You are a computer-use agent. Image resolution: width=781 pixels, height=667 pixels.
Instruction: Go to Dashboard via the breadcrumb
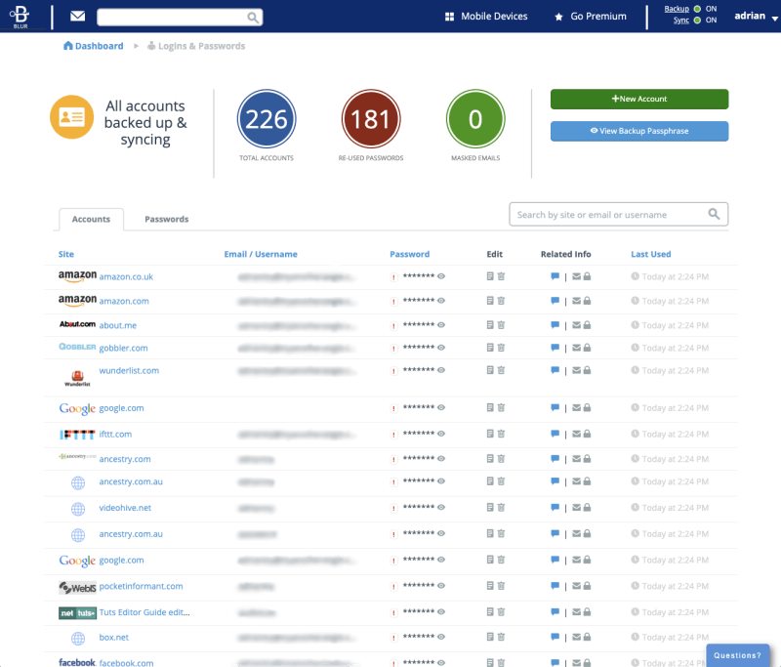click(x=94, y=46)
